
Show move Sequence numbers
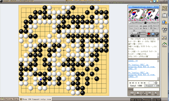tap(138, 93)
